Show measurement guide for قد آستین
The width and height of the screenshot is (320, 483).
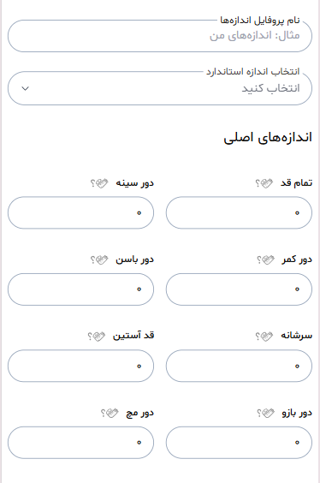[x=97, y=336]
